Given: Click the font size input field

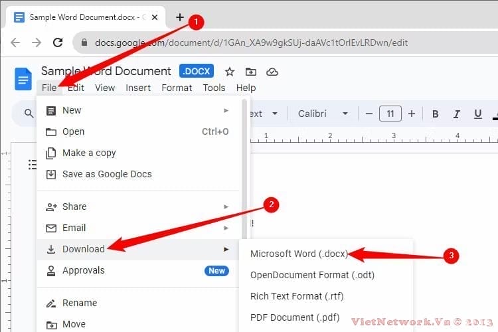Looking at the screenshot, I should [390, 114].
